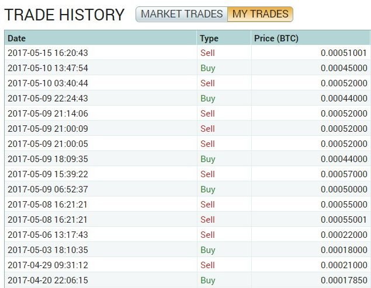The image size is (371, 288).
Task: Click the Price (BTC) column header
Action: (276, 38)
